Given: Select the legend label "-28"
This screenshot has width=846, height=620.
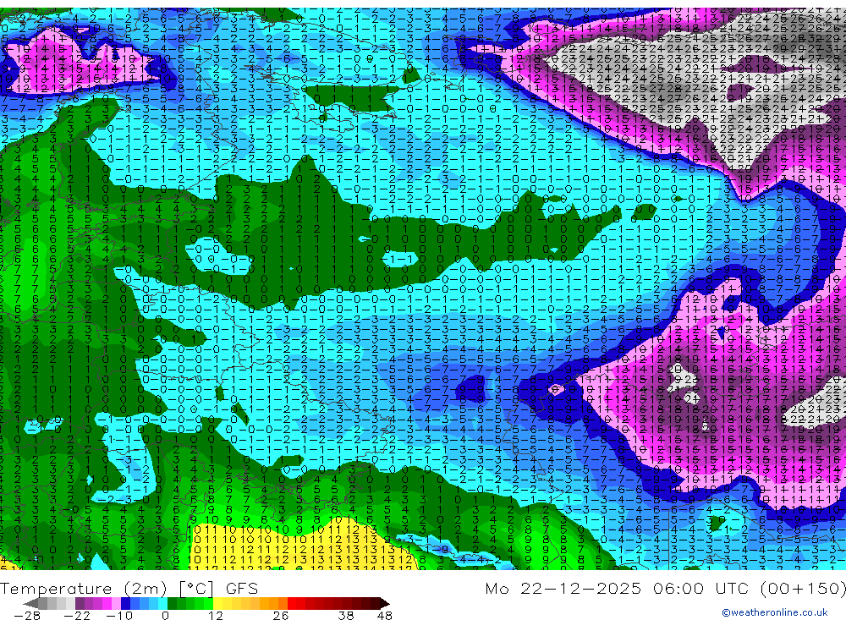Looking at the screenshot, I should click(27, 615).
